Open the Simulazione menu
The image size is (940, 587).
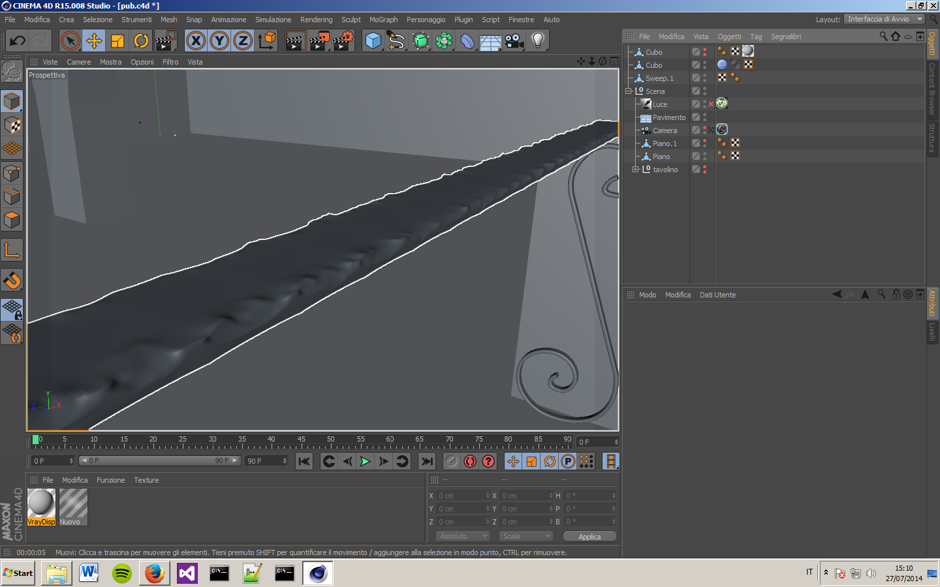(273, 20)
